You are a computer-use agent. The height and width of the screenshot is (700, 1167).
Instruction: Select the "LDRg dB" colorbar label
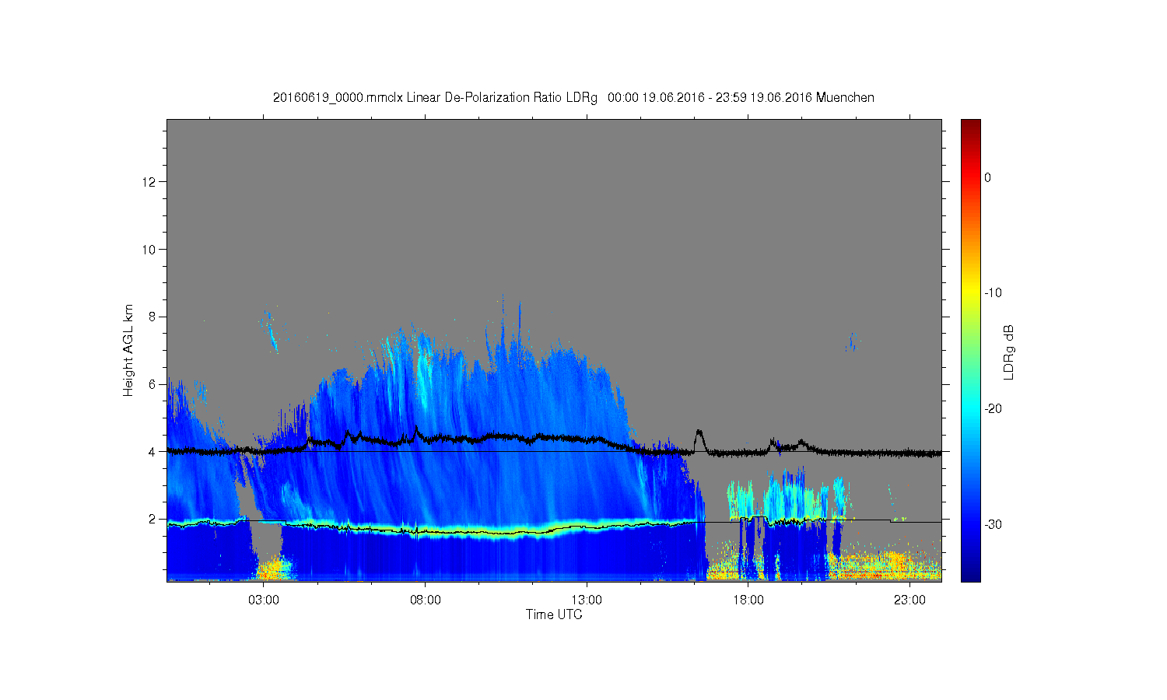tap(1009, 352)
